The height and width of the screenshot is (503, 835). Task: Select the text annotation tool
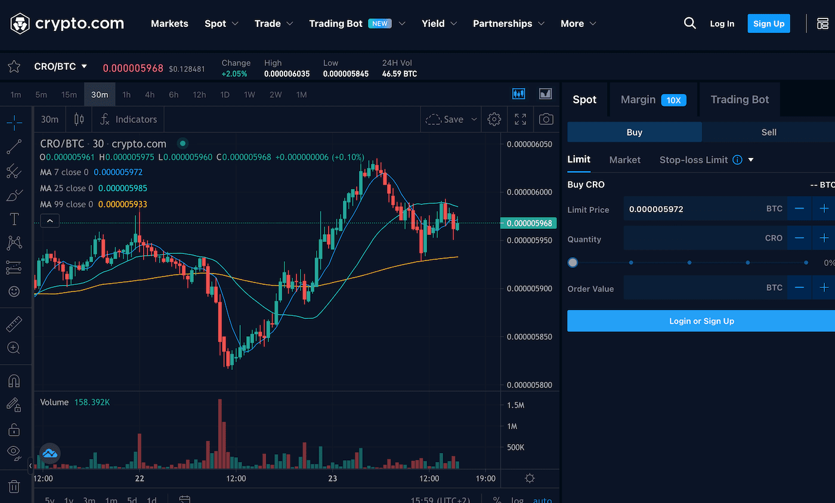coord(14,219)
